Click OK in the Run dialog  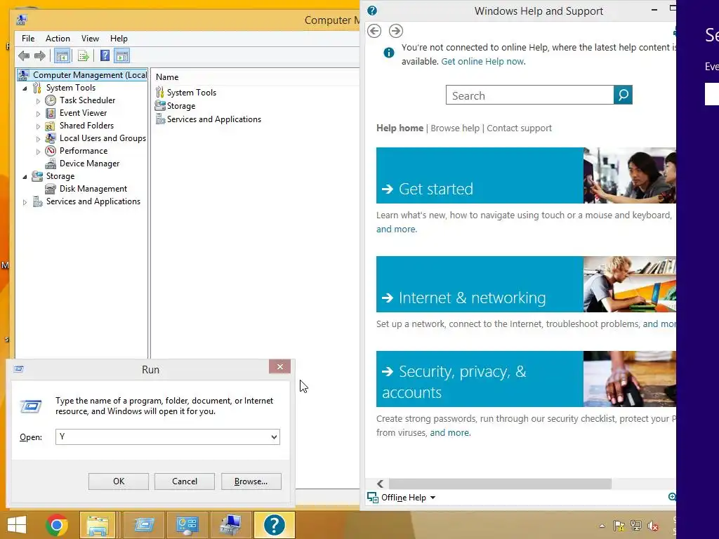coord(118,481)
